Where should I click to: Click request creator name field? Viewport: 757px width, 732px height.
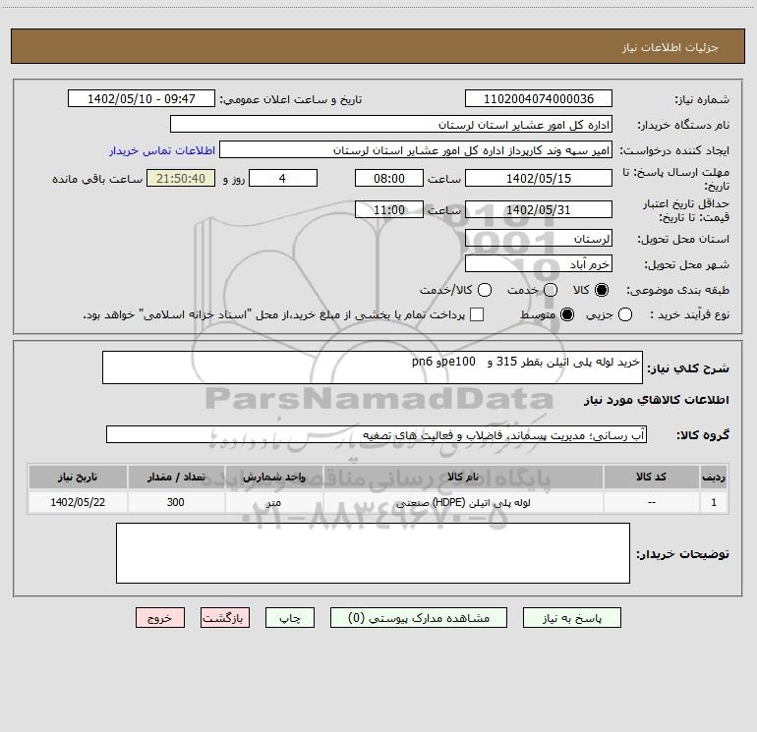pos(416,149)
